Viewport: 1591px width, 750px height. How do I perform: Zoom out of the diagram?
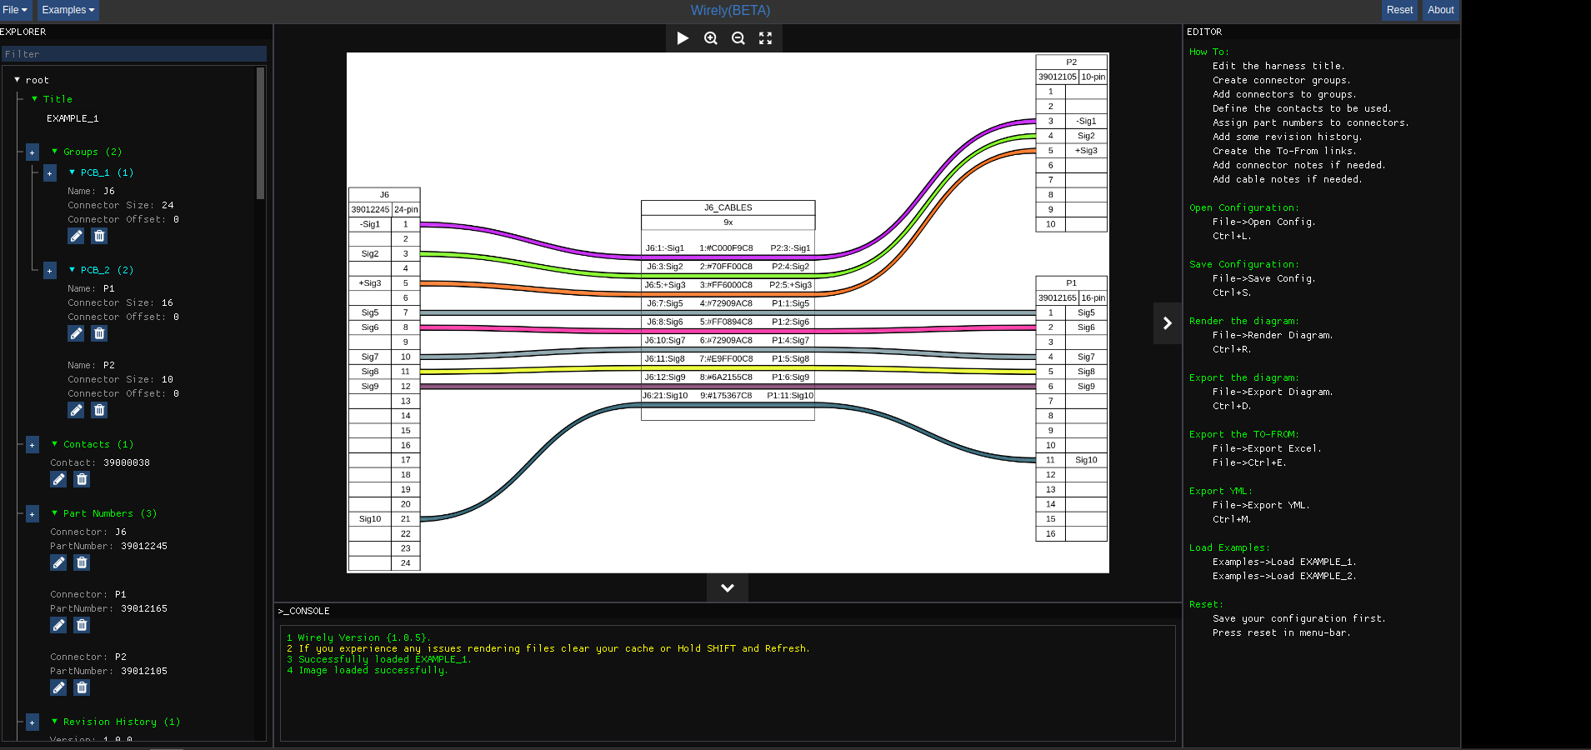pyautogui.click(x=738, y=38)
